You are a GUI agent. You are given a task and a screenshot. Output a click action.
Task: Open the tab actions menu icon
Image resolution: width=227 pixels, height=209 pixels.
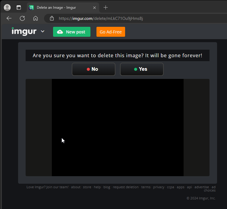(x=19, y=8)
